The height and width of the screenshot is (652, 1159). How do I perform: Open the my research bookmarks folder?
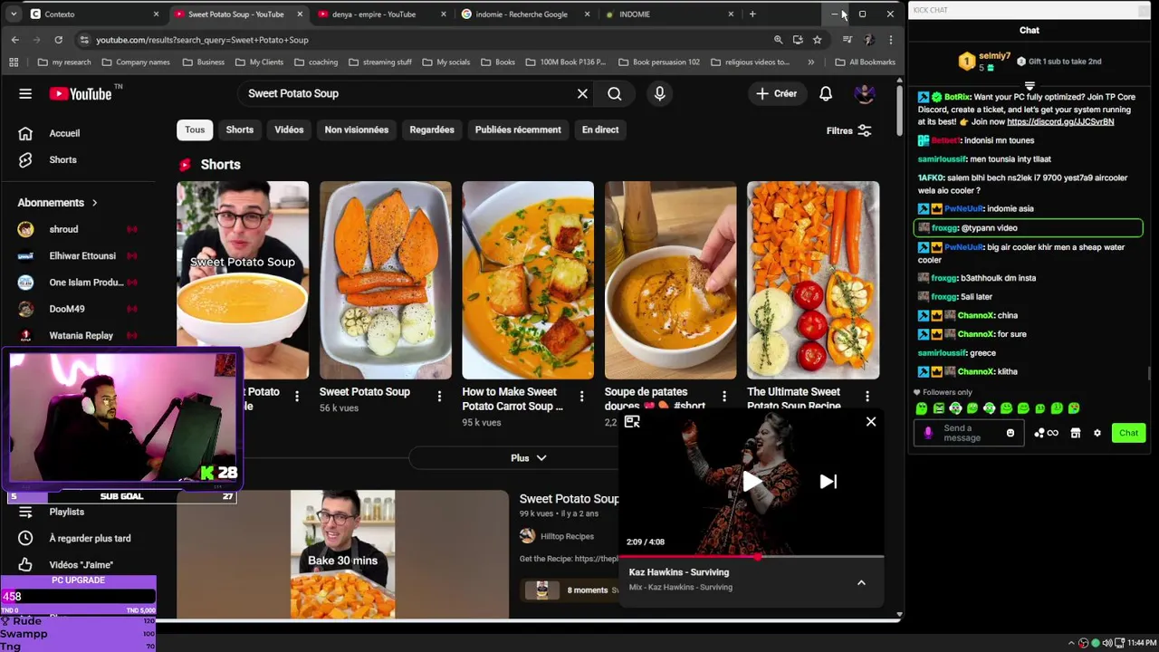click(64, 62)
